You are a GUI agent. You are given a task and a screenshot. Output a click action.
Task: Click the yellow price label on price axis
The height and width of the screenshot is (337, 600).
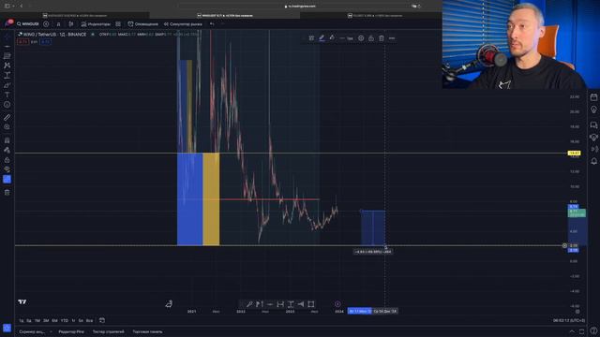[x=574, y=153]
